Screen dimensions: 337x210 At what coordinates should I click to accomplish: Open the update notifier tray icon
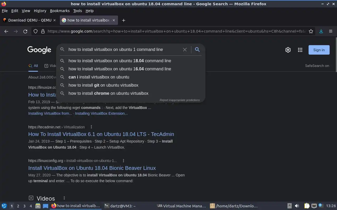point(320,206)
